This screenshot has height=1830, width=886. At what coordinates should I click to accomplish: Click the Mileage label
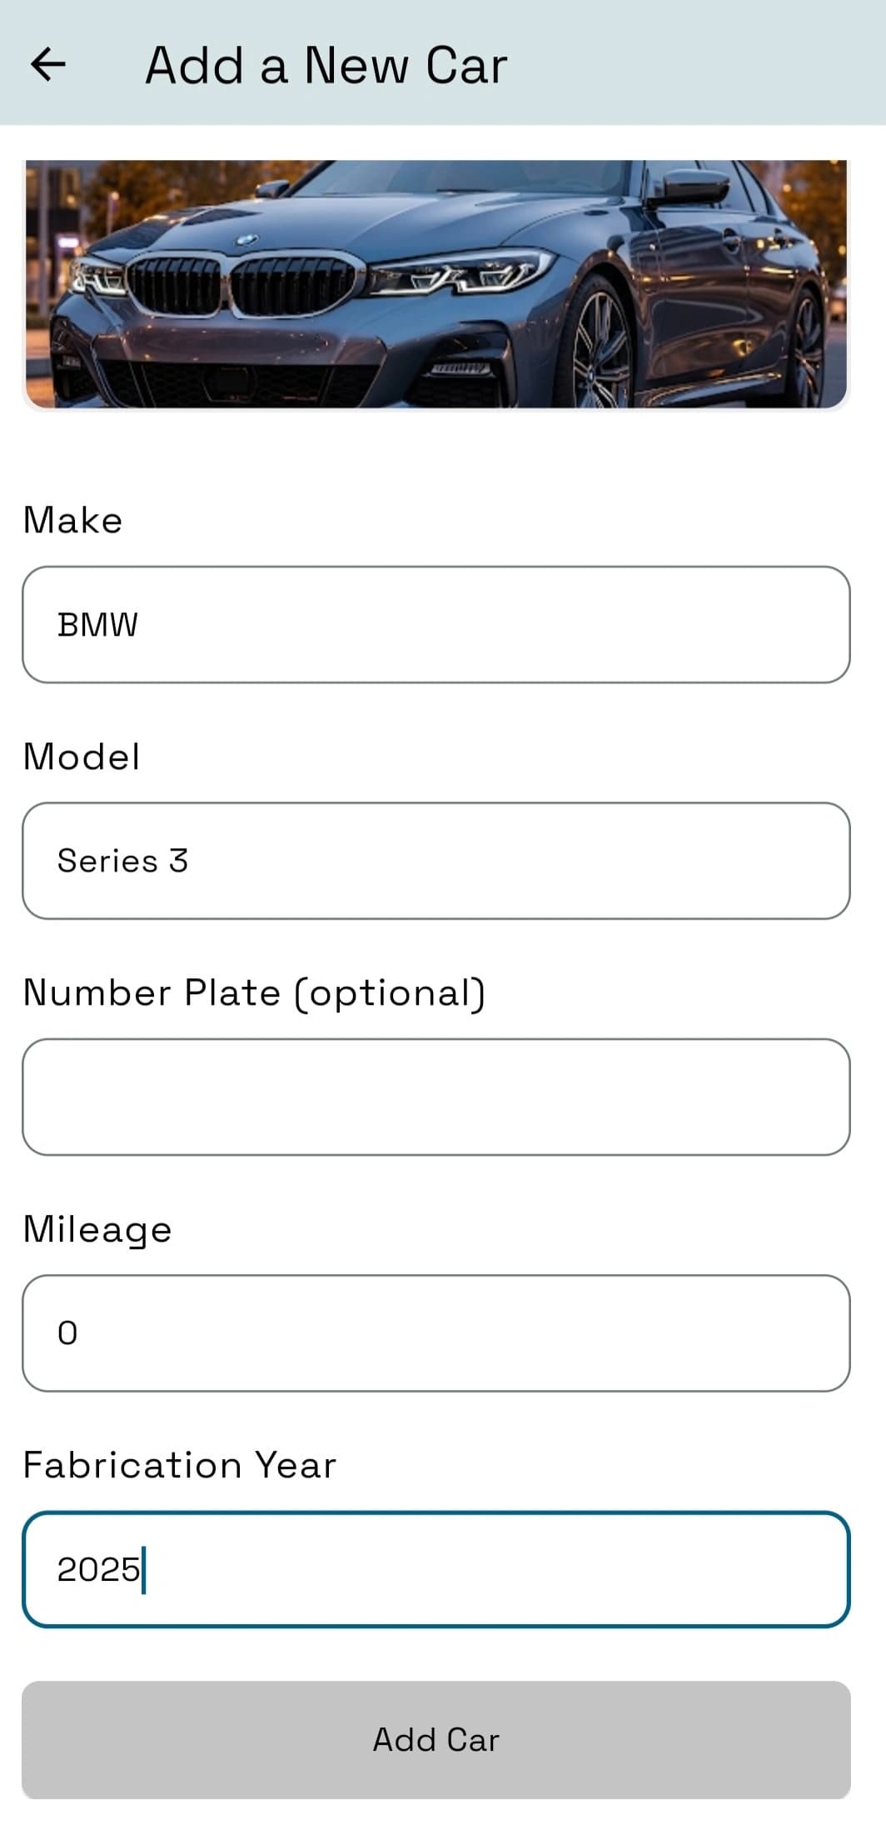(97, 1229)
